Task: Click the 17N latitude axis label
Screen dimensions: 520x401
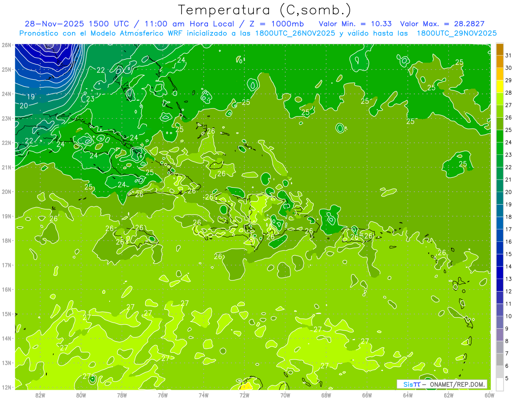Action: pyautogui.click(x=6, y=265)
